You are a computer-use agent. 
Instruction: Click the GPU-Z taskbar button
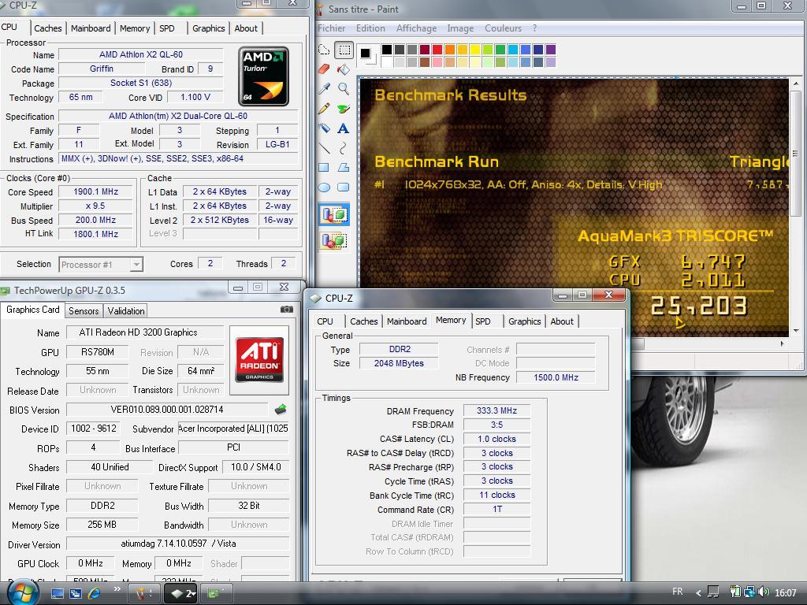point(216,594)
